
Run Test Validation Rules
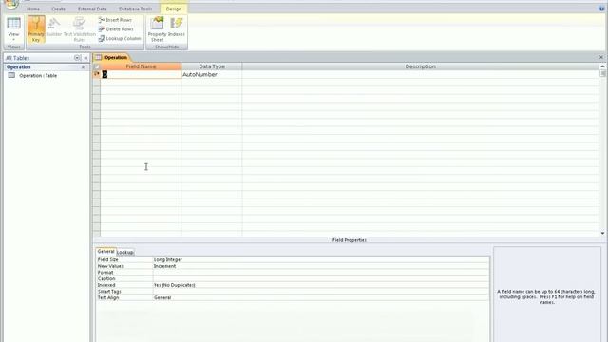pyautogui.click(x=80, y=29)
